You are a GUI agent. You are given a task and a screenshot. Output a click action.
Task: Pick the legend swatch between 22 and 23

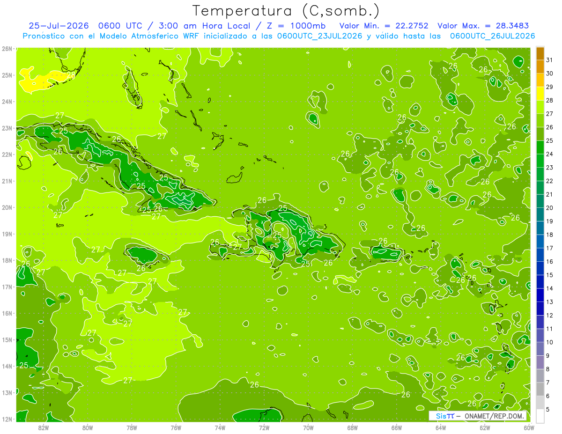(x=540, y=174)
